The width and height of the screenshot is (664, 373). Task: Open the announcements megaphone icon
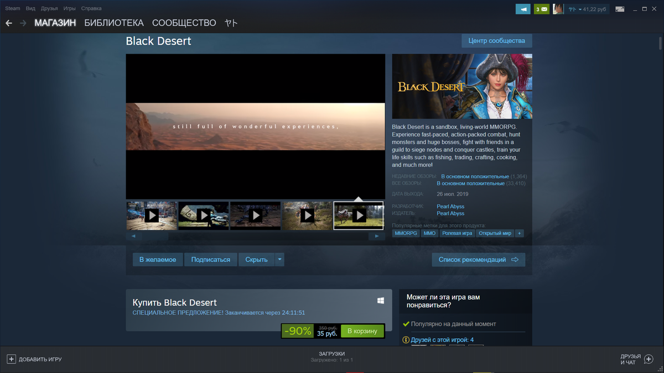[523, 9]
